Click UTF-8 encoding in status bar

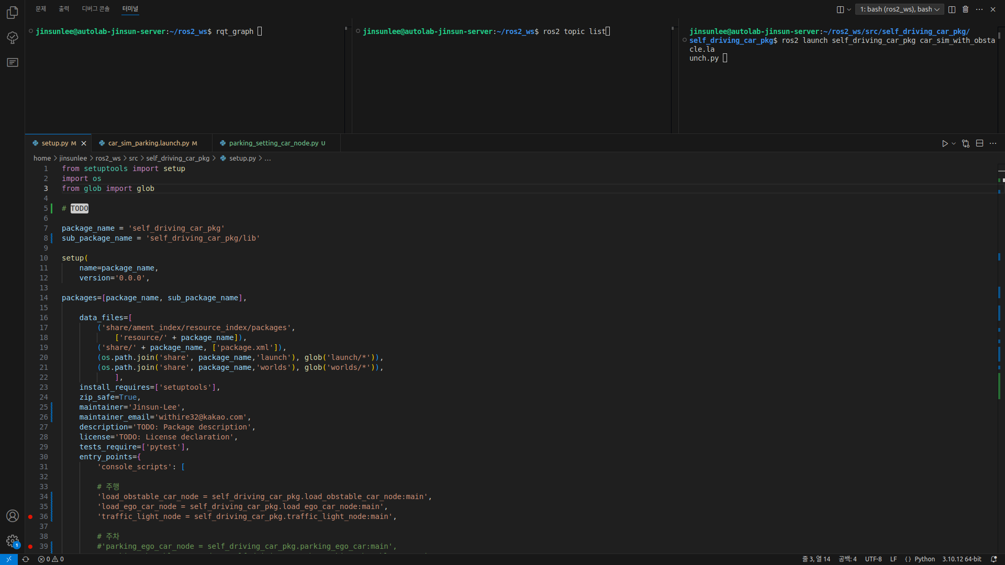click(x=873, y=559)
